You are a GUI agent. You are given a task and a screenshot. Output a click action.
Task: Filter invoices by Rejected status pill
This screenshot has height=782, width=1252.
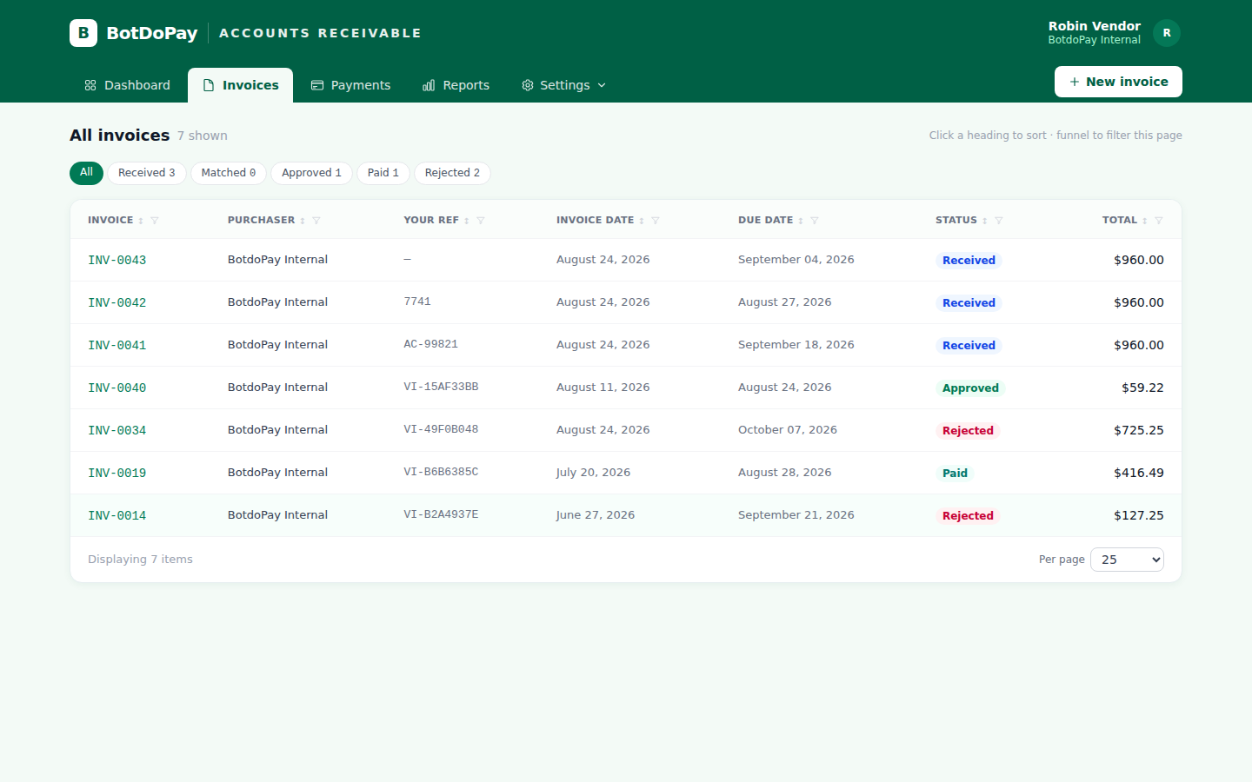pyautogui.click(x=452, y=173)
